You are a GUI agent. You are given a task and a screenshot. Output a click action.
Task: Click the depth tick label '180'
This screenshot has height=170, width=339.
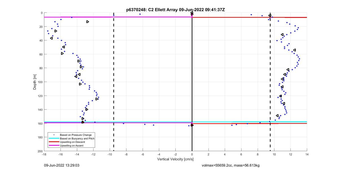point(40,137)
